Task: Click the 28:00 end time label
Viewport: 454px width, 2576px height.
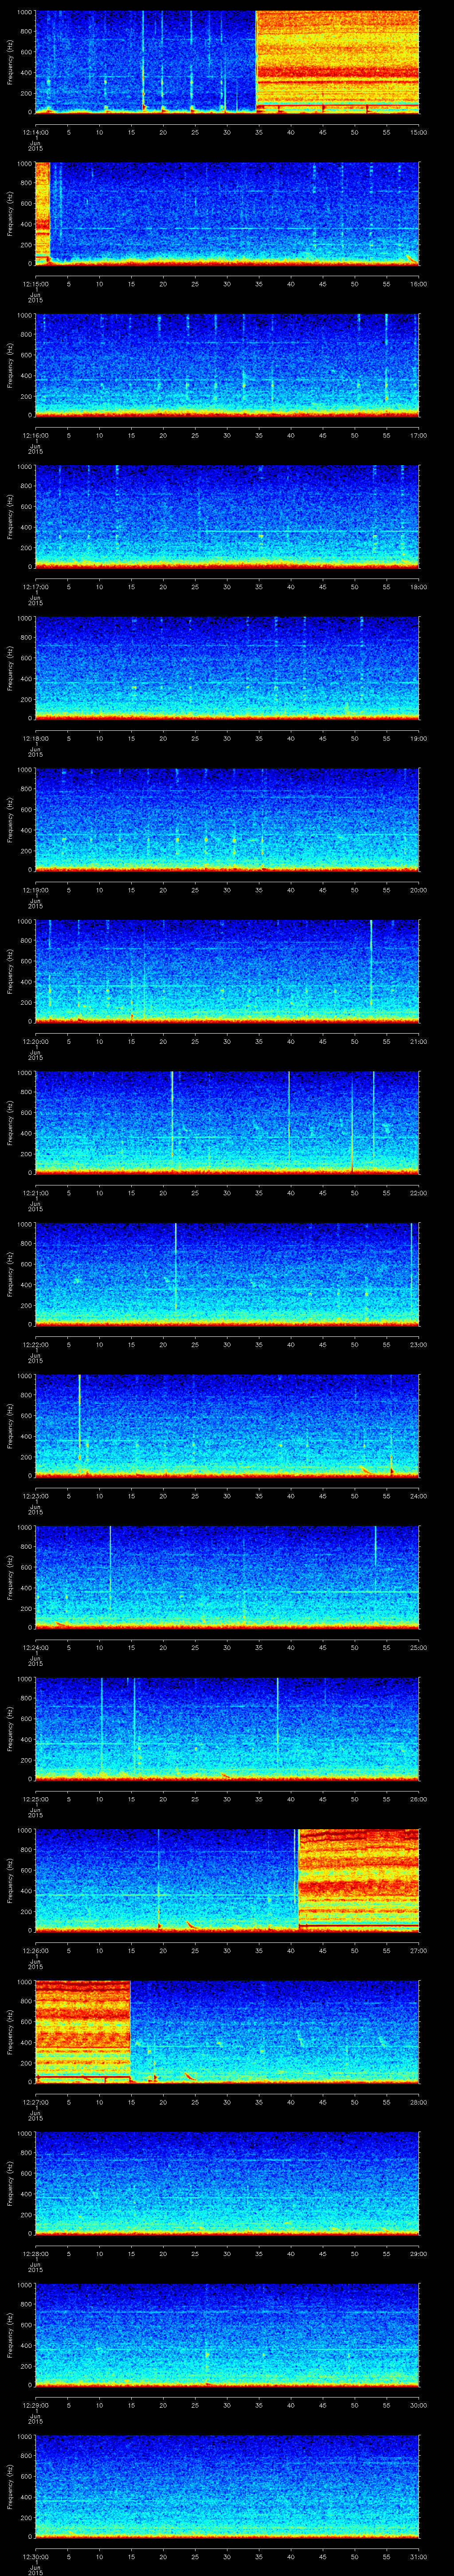Action: (419, 2102)
